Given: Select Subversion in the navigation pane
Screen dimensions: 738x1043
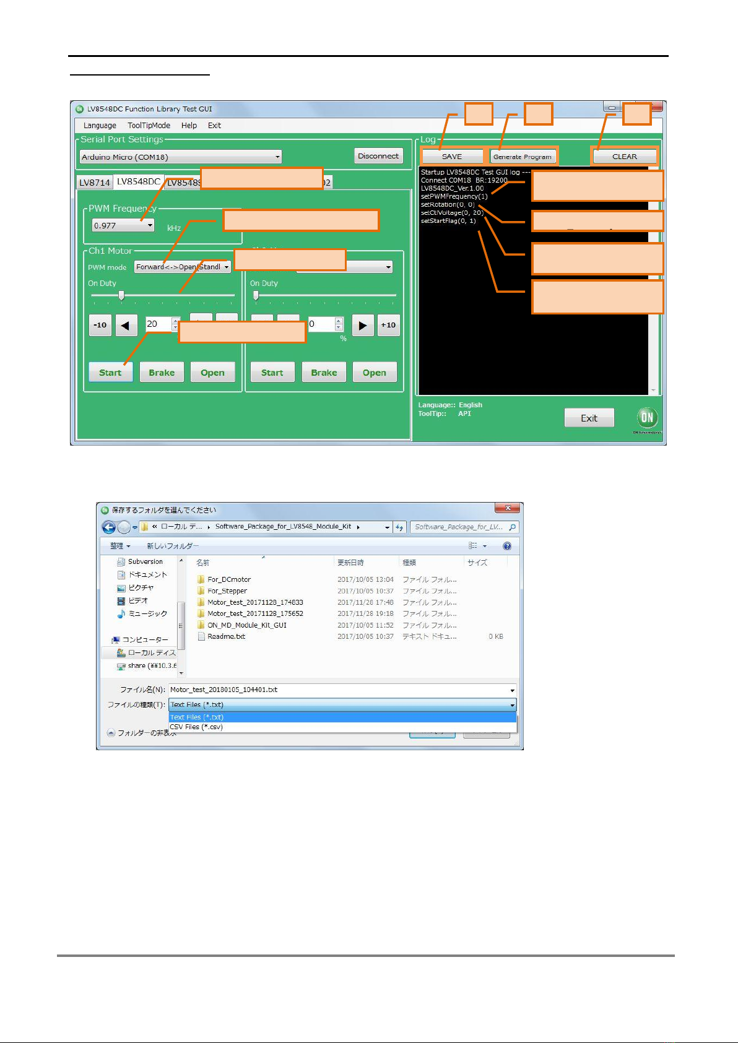Looking at the screenshot, I should (x=145, y=562).
